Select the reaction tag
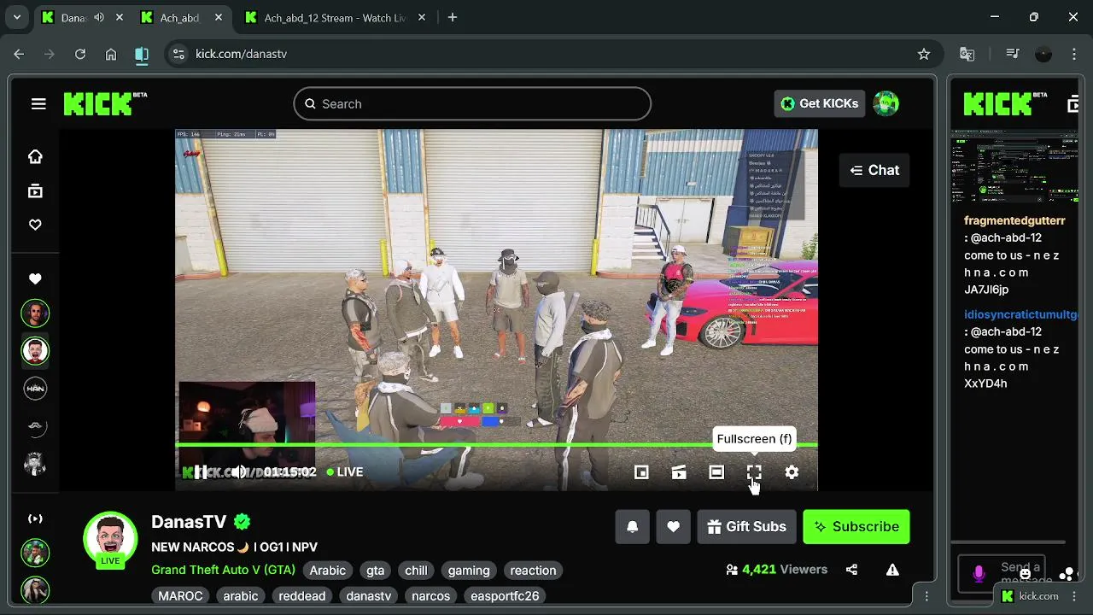The height and width of the screenshot is (615, 1093). (533, 571)
